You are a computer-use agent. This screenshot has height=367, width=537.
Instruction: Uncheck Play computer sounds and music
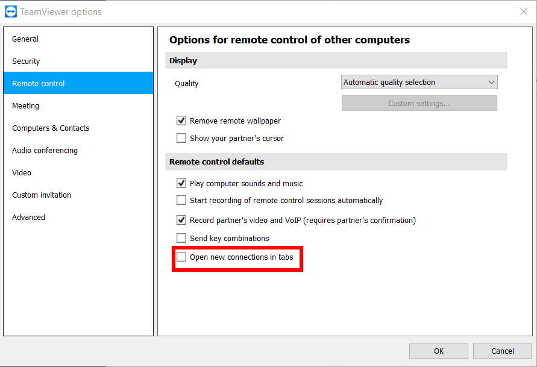click(181, 183)
